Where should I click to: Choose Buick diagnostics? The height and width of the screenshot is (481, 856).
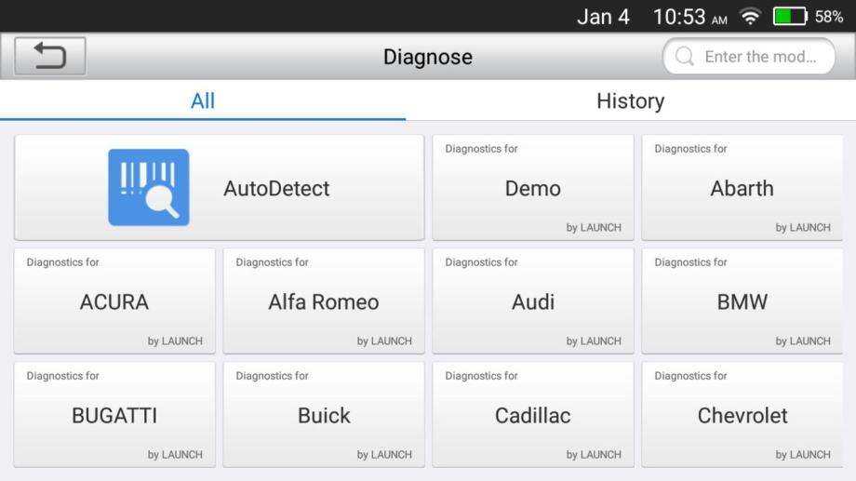pos(323,415)
